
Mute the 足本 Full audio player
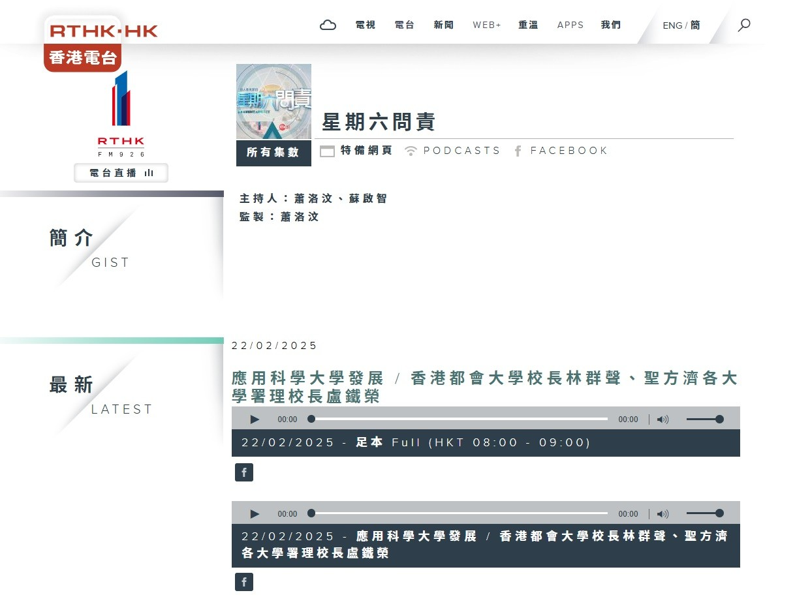pos(662,419)
